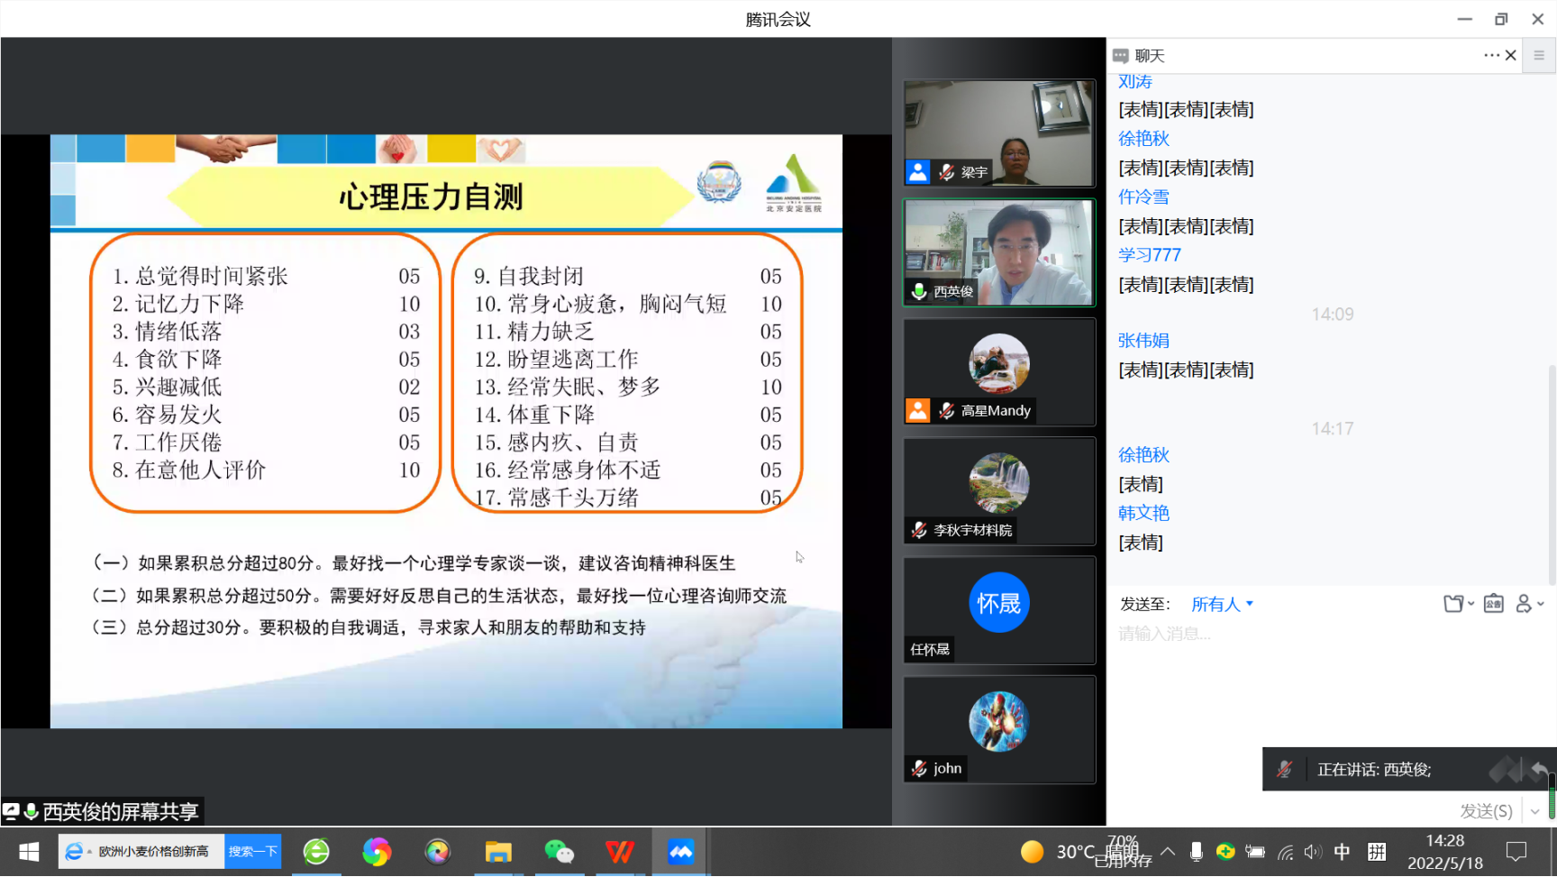
Task: Open Windows Start menu
Action: pyautogui.click(x=29, y=852)
